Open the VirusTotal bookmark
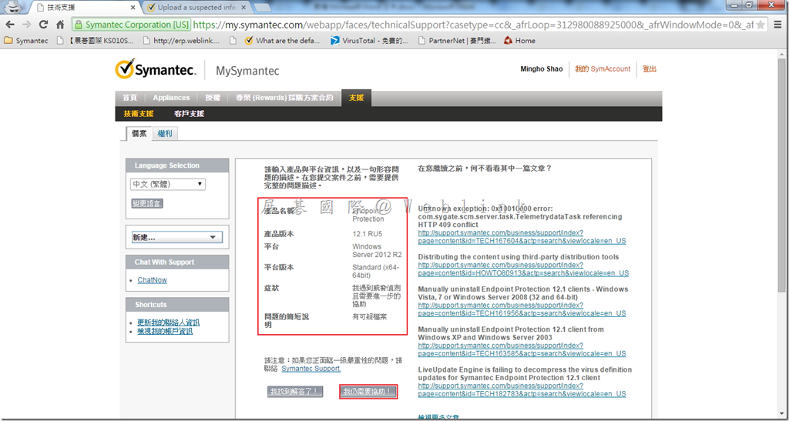The width and height of the screenshot is (789, 421). 369,41
